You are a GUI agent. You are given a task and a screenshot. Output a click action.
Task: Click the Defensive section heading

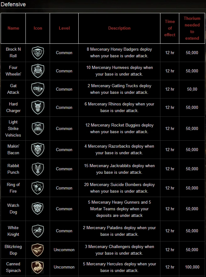pos(13,4)
